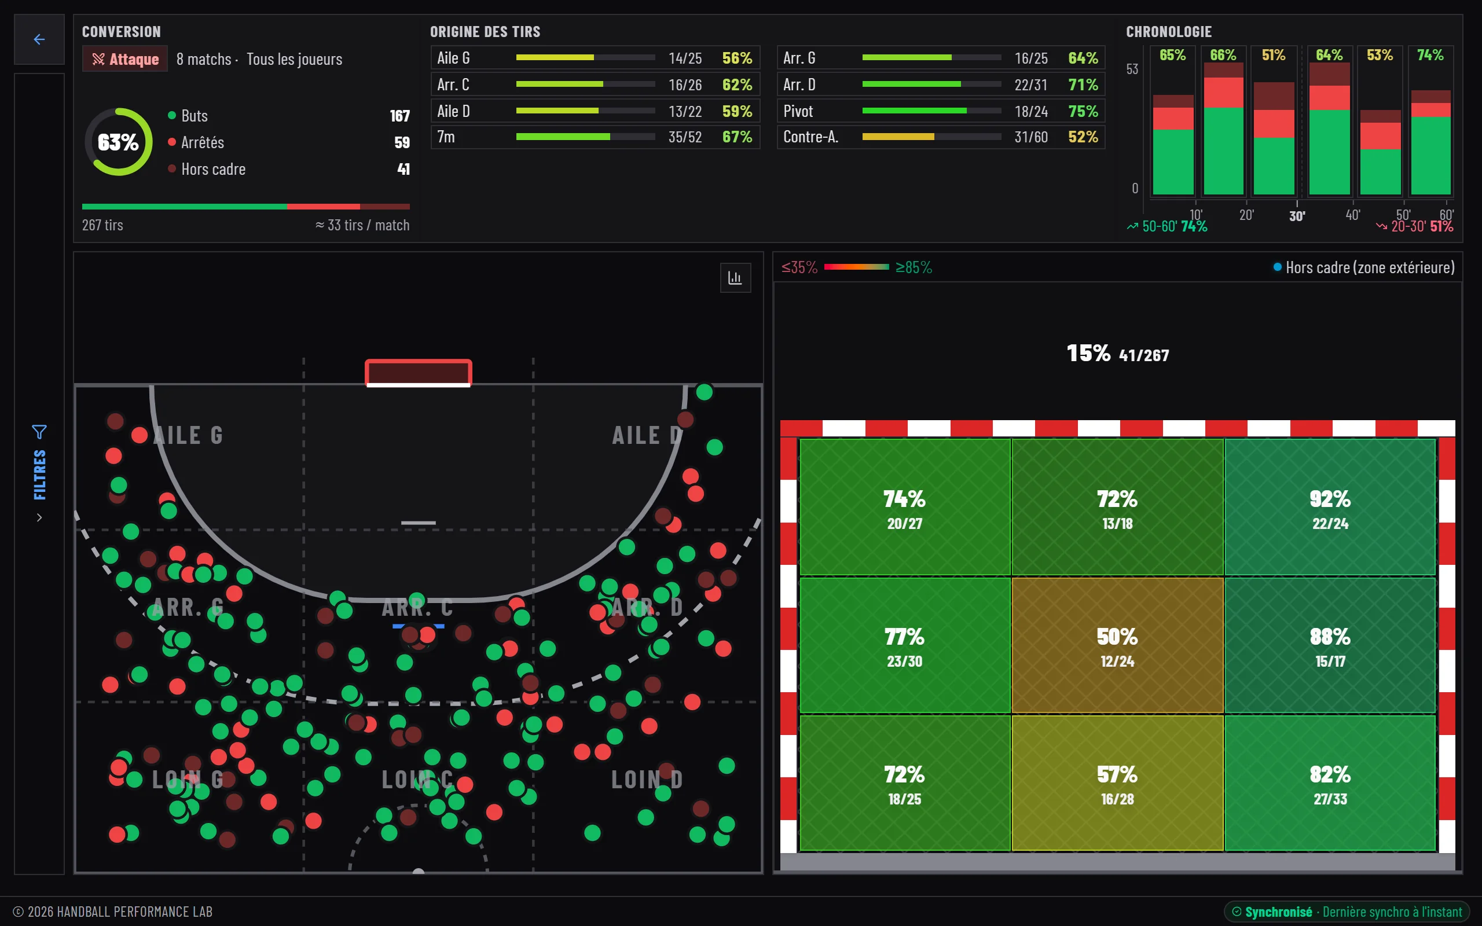This screenshot has width=1482, height=926.
Task: Select the Arr. C shot origin row
Action: (x=595, y=84)
